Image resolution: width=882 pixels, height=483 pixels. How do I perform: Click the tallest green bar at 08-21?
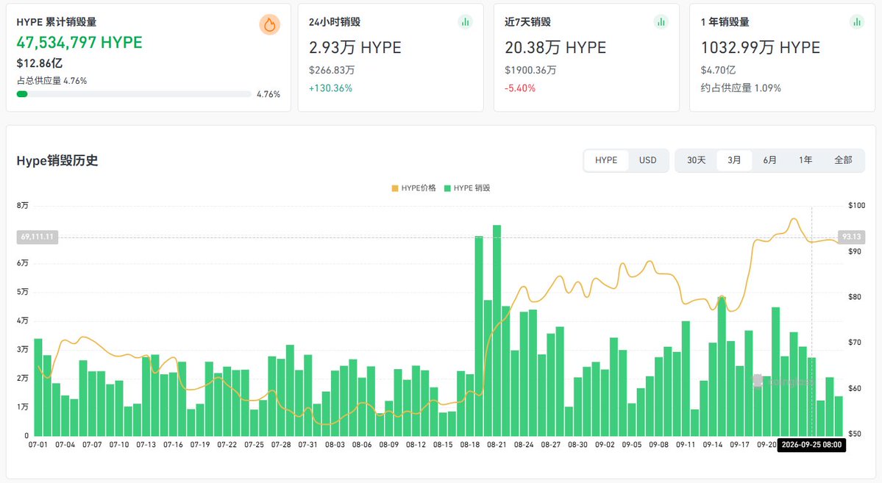(497, 330)
